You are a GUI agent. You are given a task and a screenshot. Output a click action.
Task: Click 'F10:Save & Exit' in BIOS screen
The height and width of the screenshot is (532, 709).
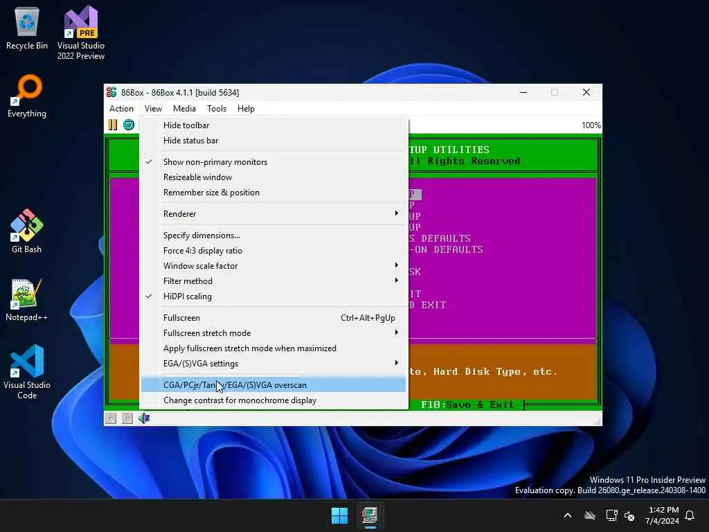pyautogui.click(x=467, y=405)
